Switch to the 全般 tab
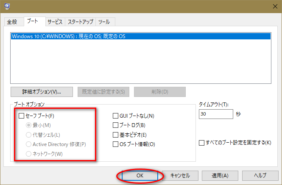 tap(12, 22)
